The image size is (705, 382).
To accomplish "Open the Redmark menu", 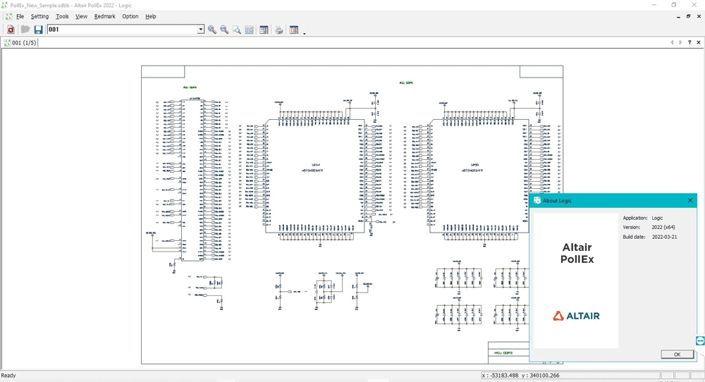I will [x=104, y=16].
